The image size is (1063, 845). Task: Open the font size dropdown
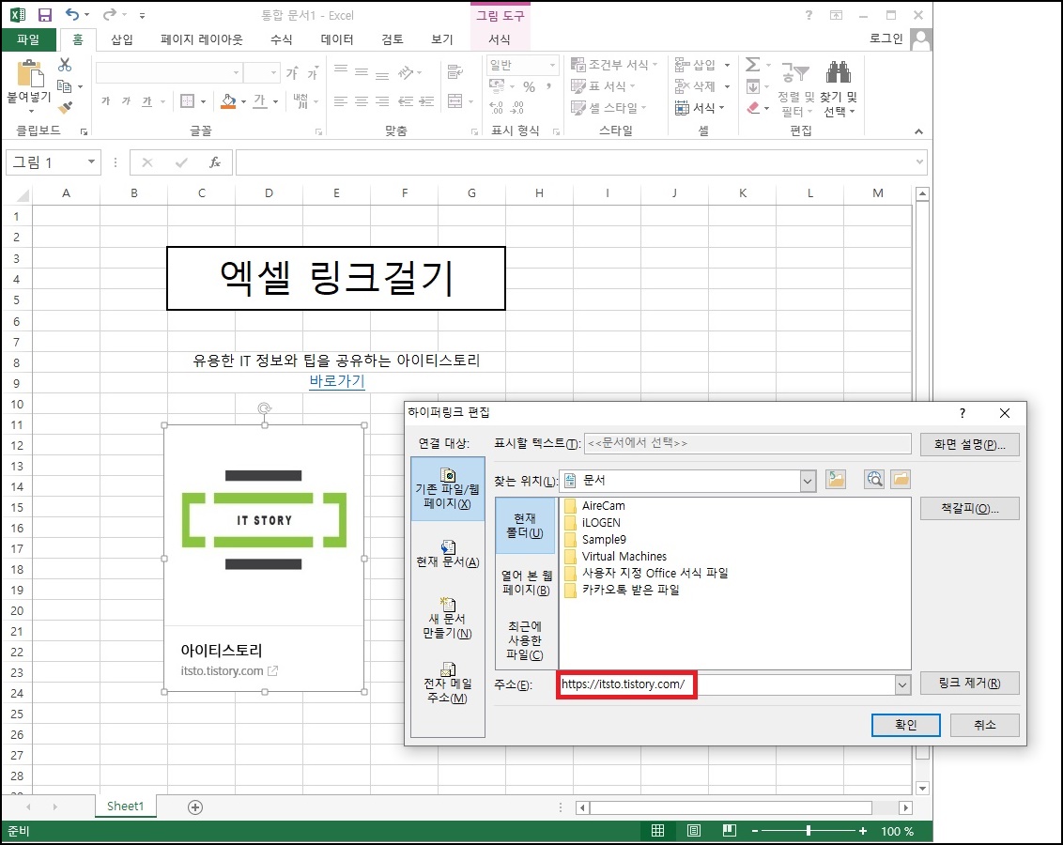click(273, 72)
